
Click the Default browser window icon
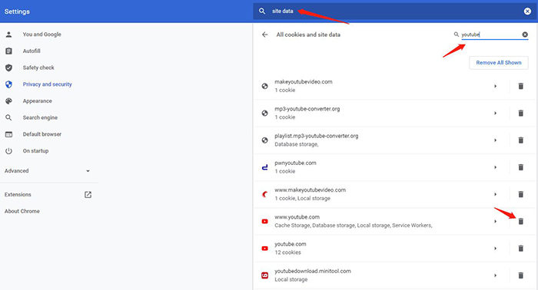(x=9, y=134)
